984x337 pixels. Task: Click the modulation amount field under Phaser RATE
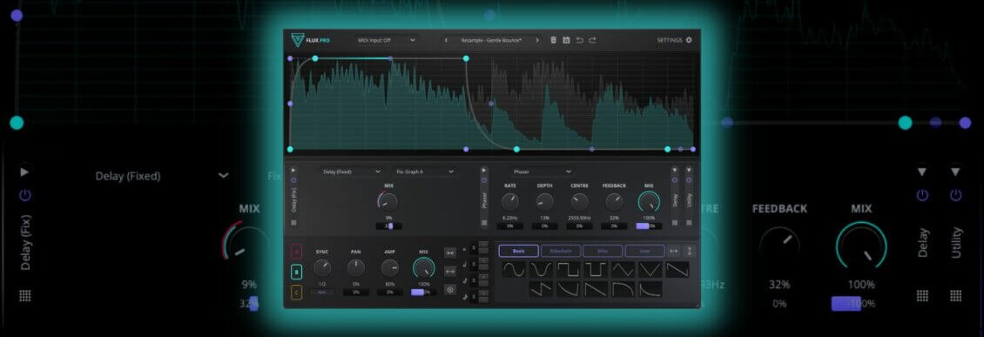tap(510, 226)
